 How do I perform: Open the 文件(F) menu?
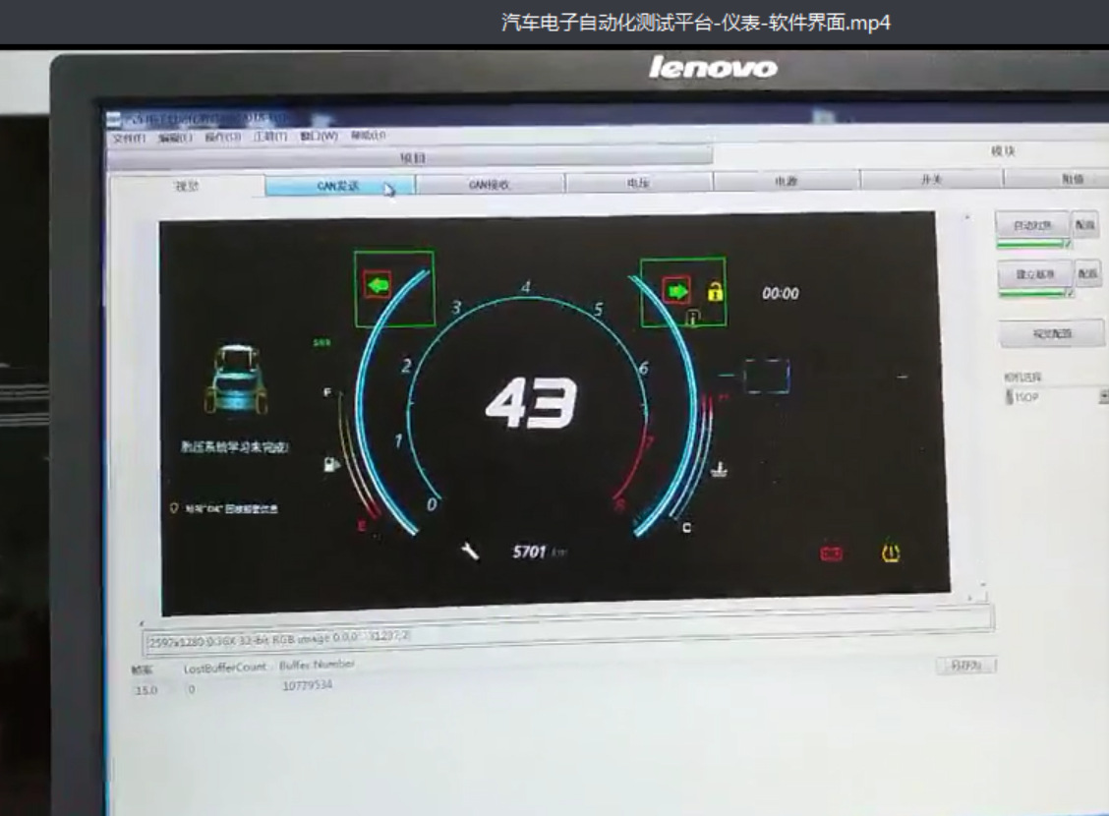128,139
